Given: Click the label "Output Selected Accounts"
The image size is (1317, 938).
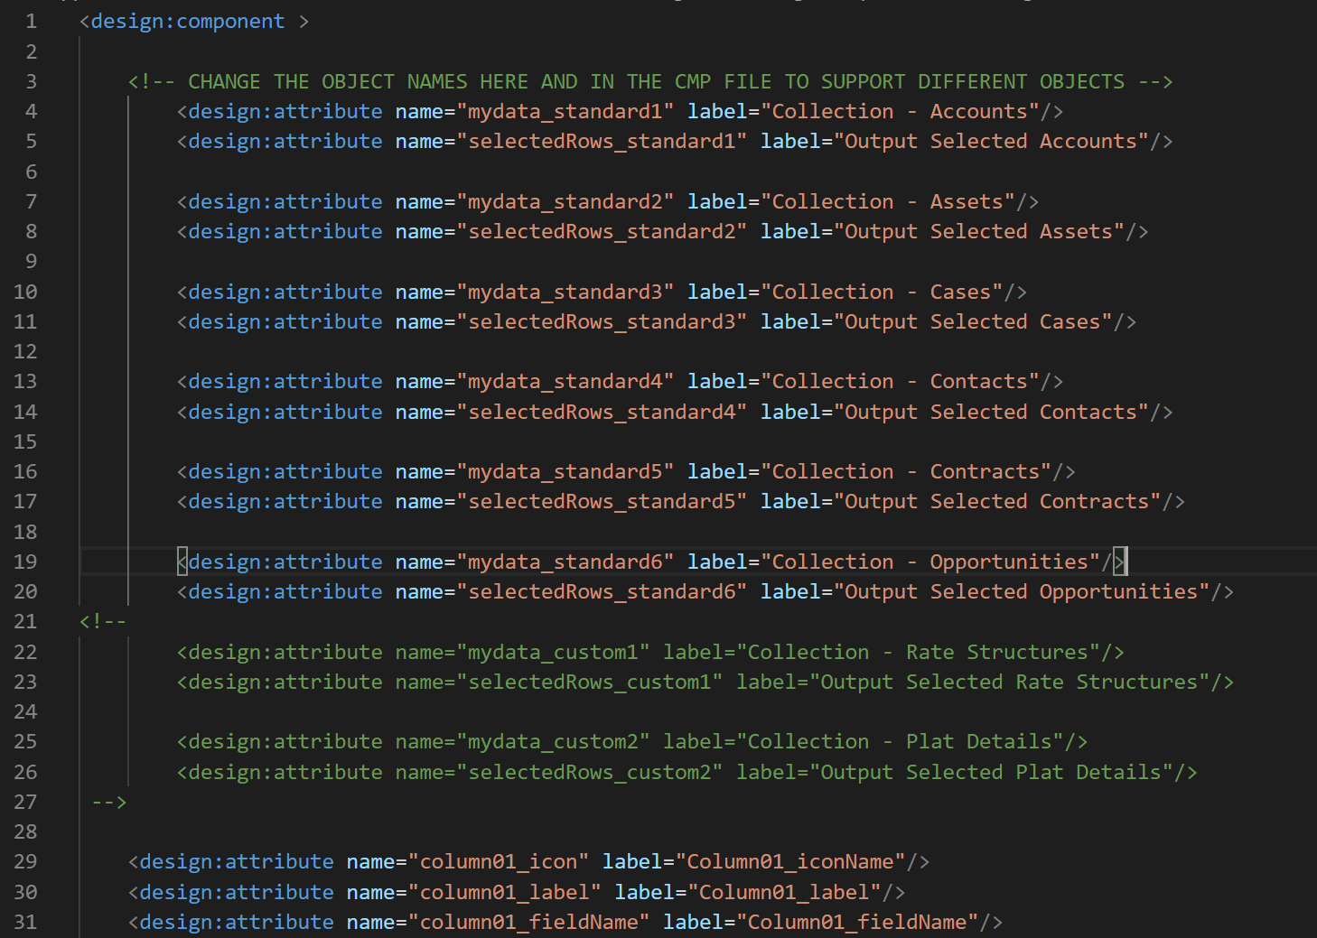Looking at the screenshot, I should (991, 142).
